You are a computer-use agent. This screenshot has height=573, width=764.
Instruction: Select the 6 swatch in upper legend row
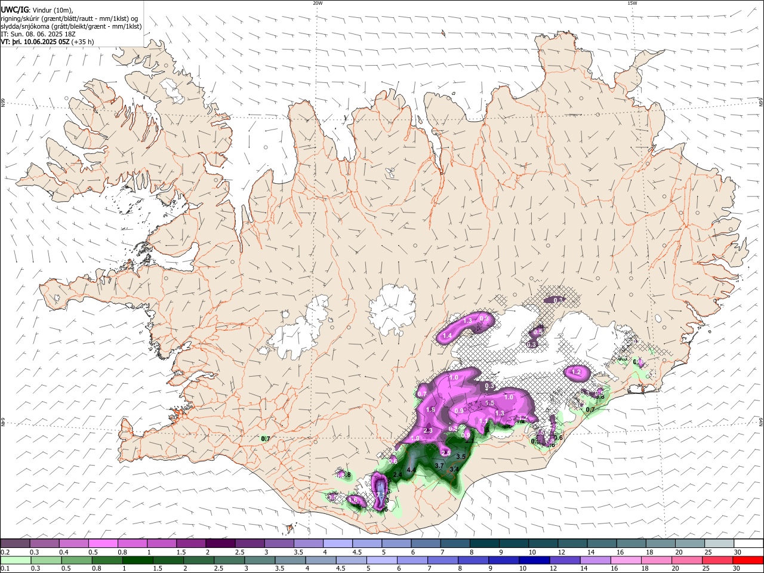pos(426,543)
